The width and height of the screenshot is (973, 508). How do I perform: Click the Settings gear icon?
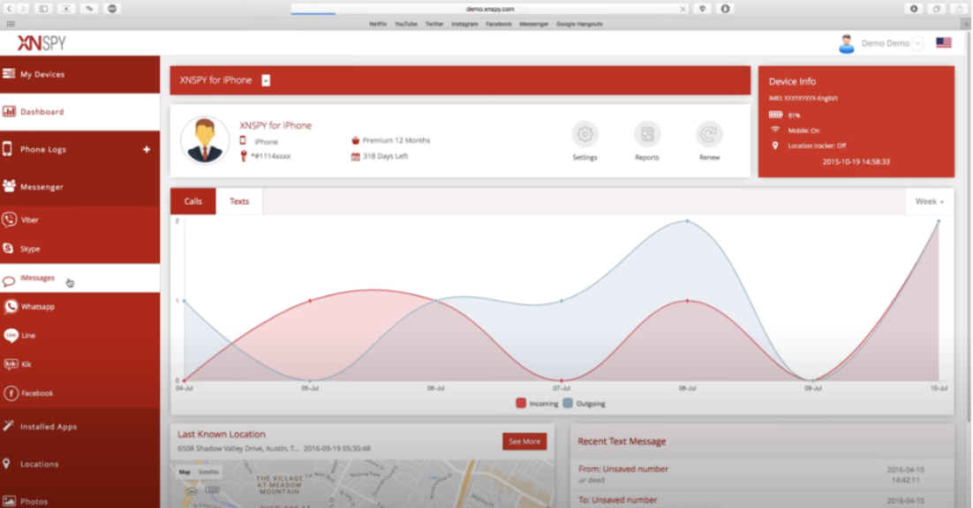coord(585,134)
